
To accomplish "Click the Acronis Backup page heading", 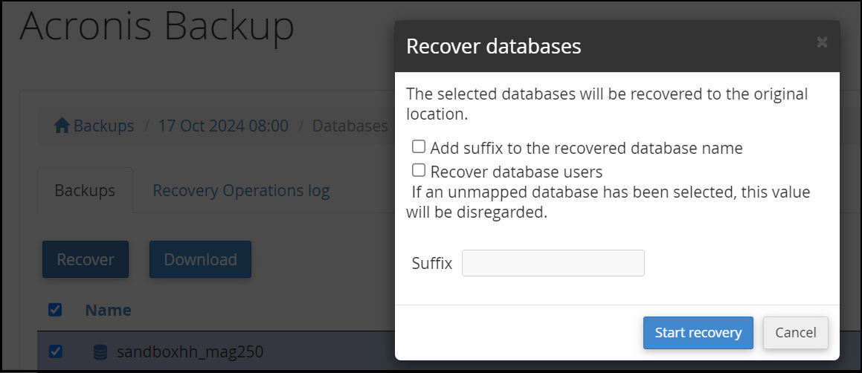I will click(157, 25).
